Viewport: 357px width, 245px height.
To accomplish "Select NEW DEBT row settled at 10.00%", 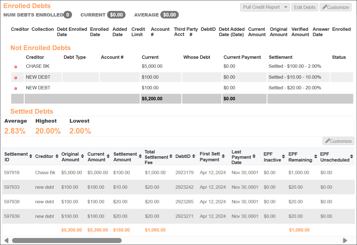I will click(182, 77).
